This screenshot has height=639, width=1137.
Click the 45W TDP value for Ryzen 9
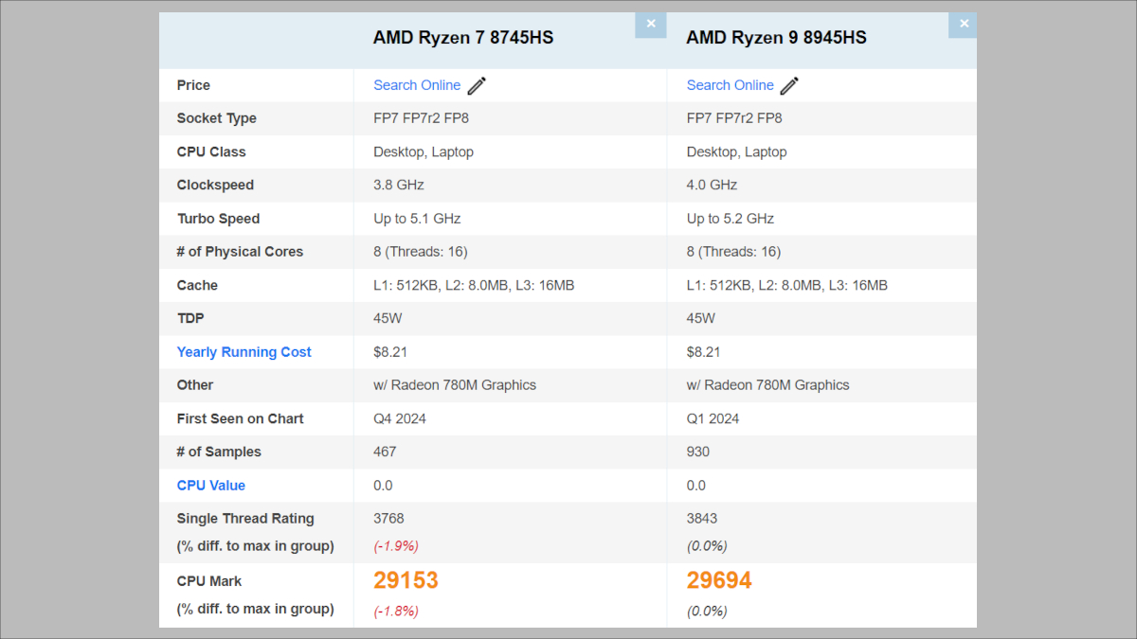699,318
